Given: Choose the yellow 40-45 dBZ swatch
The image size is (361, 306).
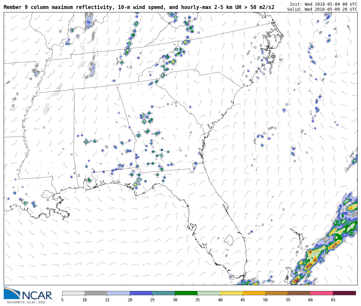Looking at the screenshot, I should pos(231,293).
